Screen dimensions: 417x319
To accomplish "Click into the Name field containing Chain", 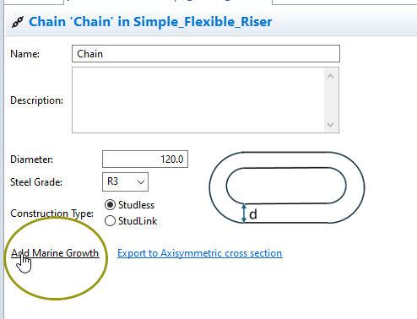I will coord(206,53).
